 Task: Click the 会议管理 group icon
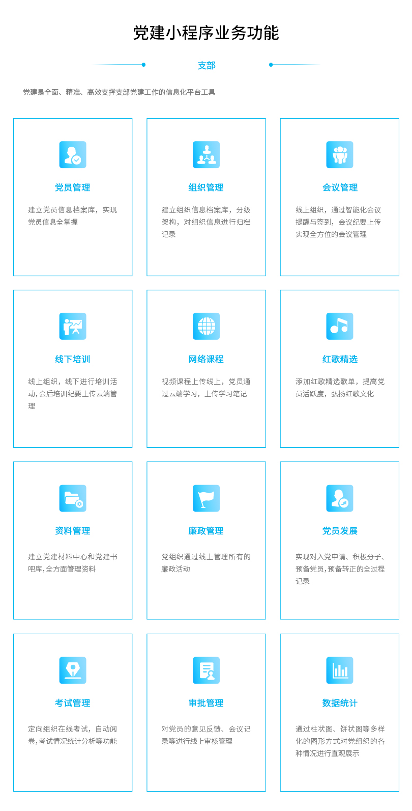click(340, 155)
